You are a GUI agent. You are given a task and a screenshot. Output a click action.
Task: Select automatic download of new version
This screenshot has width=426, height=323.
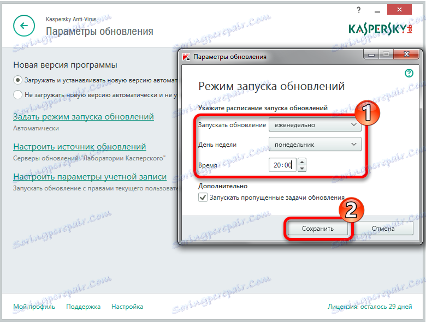[17, 80]
